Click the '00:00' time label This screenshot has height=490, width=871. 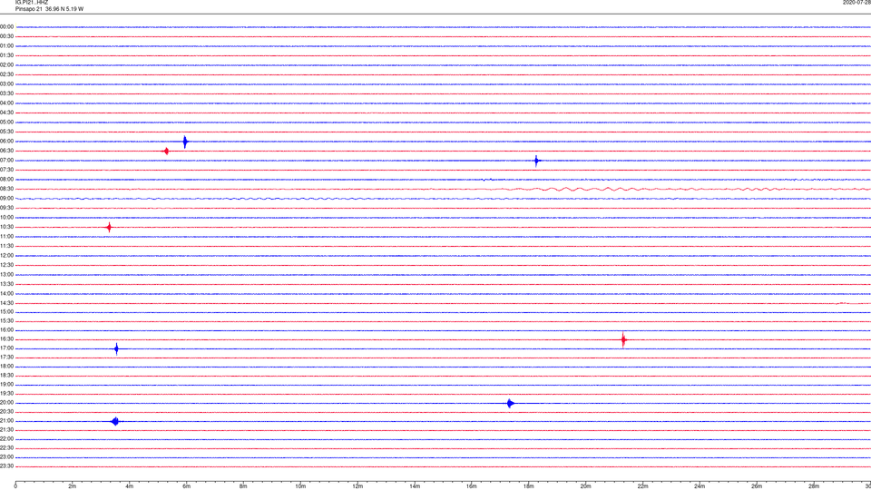click(6, 26)
